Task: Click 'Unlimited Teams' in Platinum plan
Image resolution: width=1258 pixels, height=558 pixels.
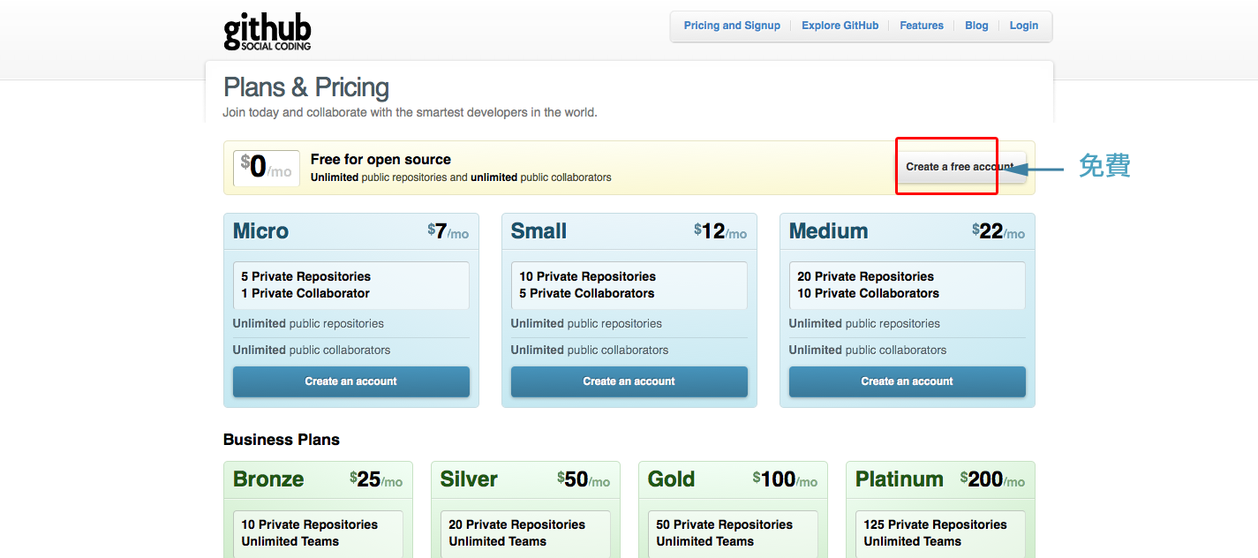Action: 912,541
